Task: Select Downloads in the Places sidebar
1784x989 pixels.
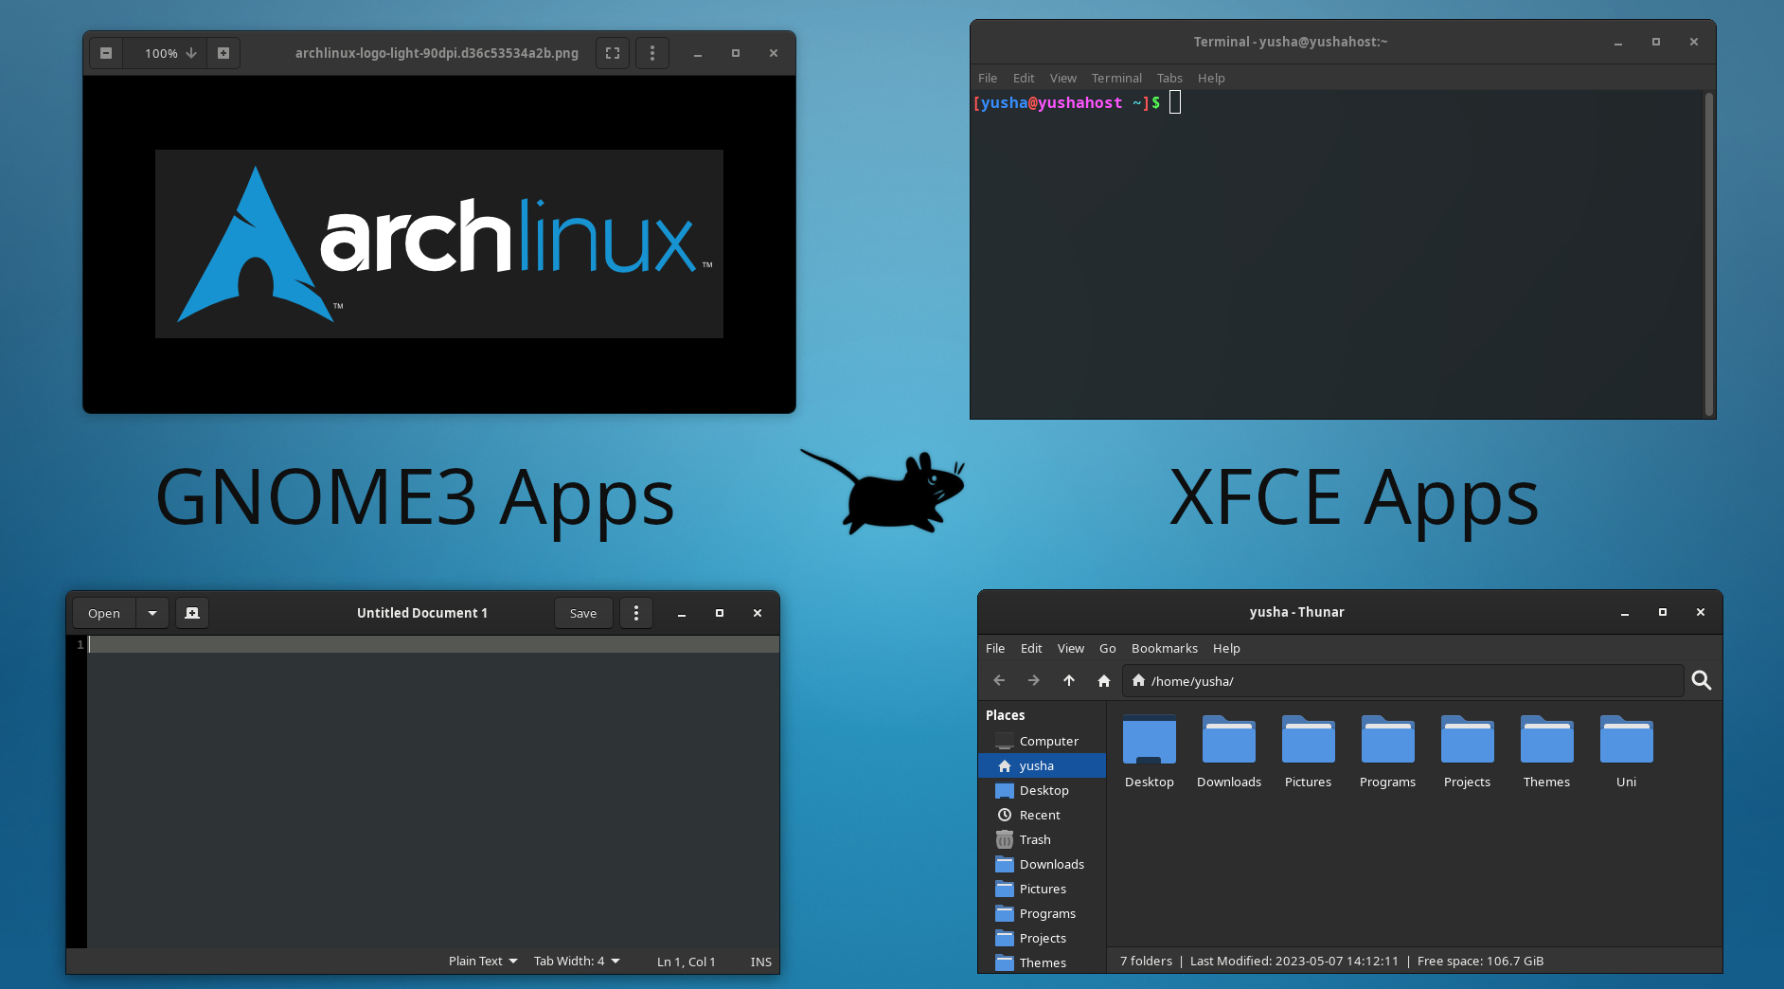Action: point(1042,864)
